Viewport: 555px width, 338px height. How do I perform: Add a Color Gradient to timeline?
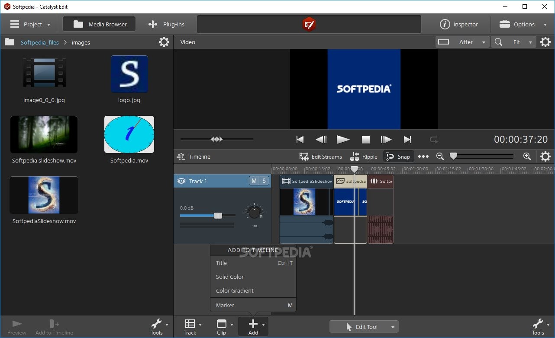pyautogui.click(x=253, y=290)
